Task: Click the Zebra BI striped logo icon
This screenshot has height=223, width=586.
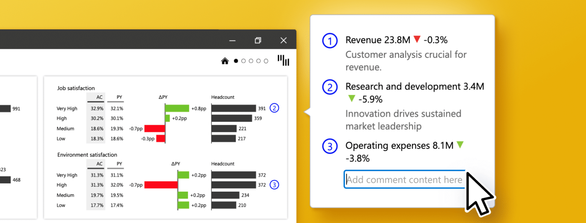Action: [283, 60]
